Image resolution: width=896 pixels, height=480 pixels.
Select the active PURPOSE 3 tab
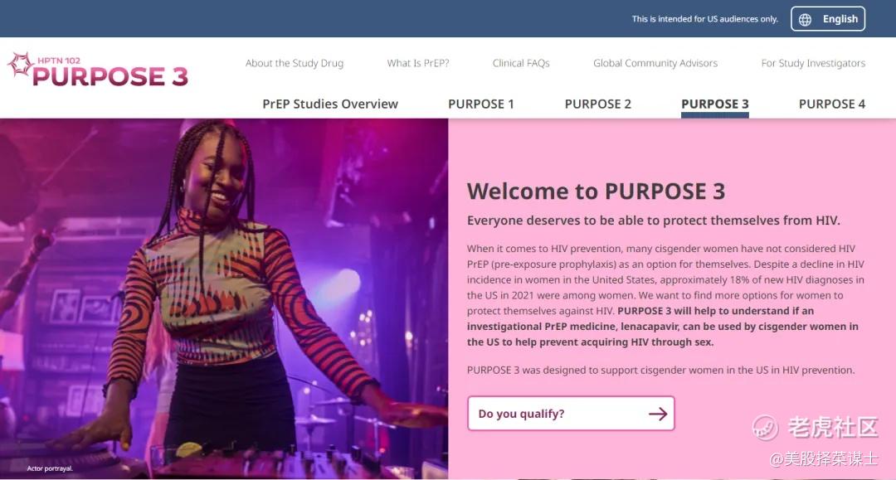[715, 104]
